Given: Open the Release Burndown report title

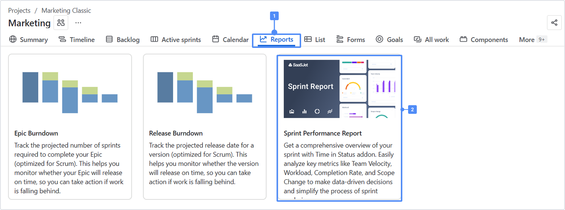Looking at the screenshot, I should (x=176, y=133).
